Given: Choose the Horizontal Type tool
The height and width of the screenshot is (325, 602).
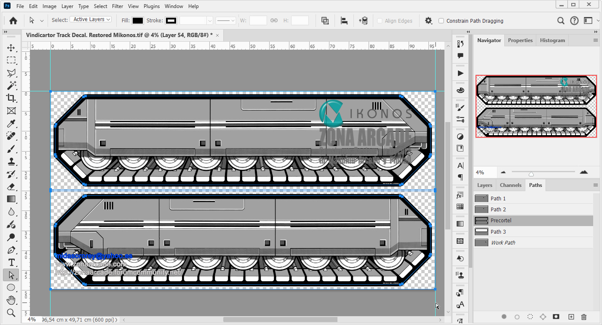Looking at the screenshot, I should pyautogui.click(x=11, y=262).
